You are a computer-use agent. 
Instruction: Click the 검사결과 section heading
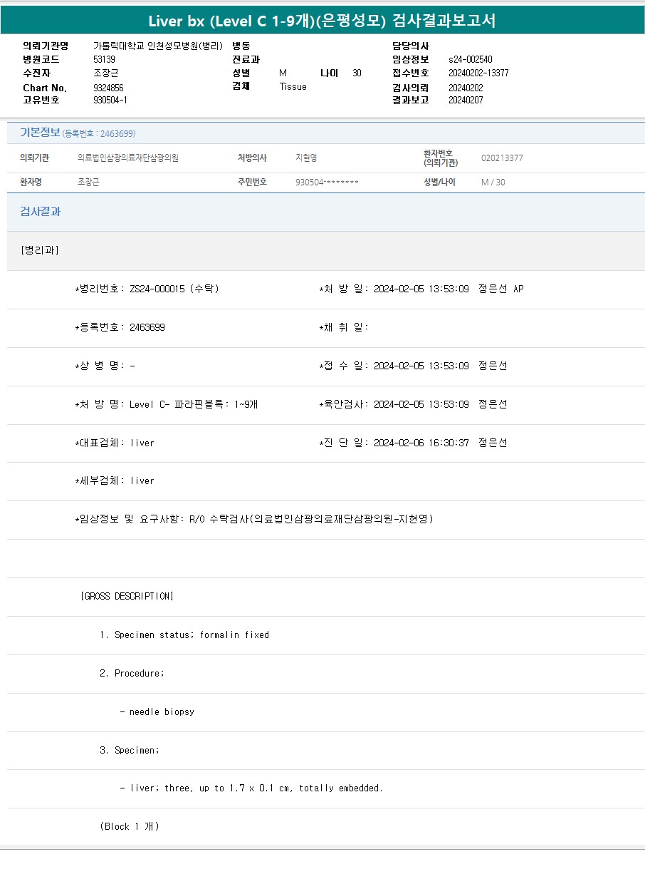click(40, 212)
